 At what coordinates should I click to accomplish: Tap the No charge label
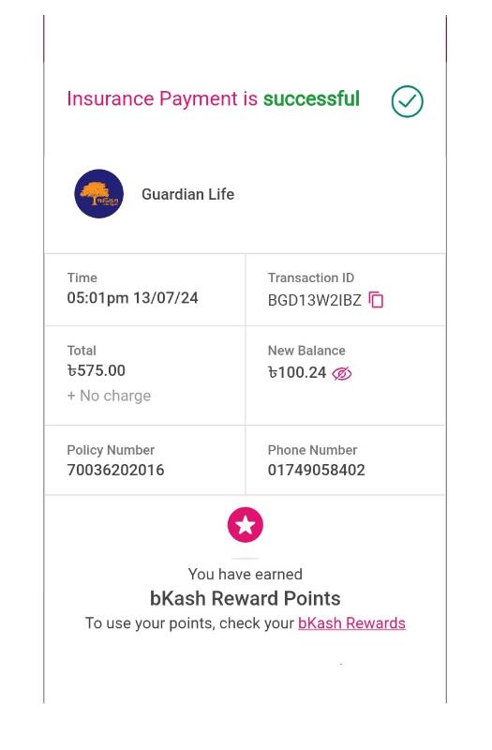(x=109, y=396)
